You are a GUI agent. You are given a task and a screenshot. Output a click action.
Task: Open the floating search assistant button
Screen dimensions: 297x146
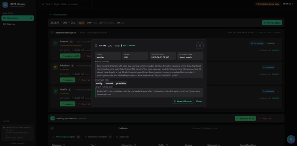tap(291, 139)
